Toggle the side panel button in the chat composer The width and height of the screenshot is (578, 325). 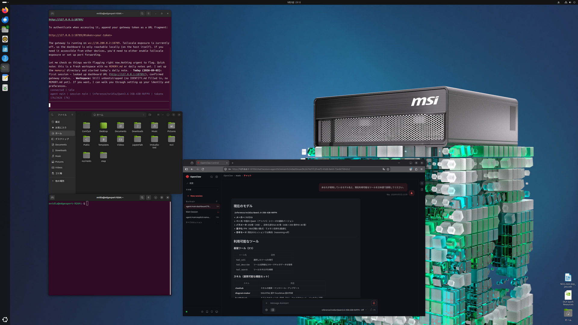[x=273, y=310]
